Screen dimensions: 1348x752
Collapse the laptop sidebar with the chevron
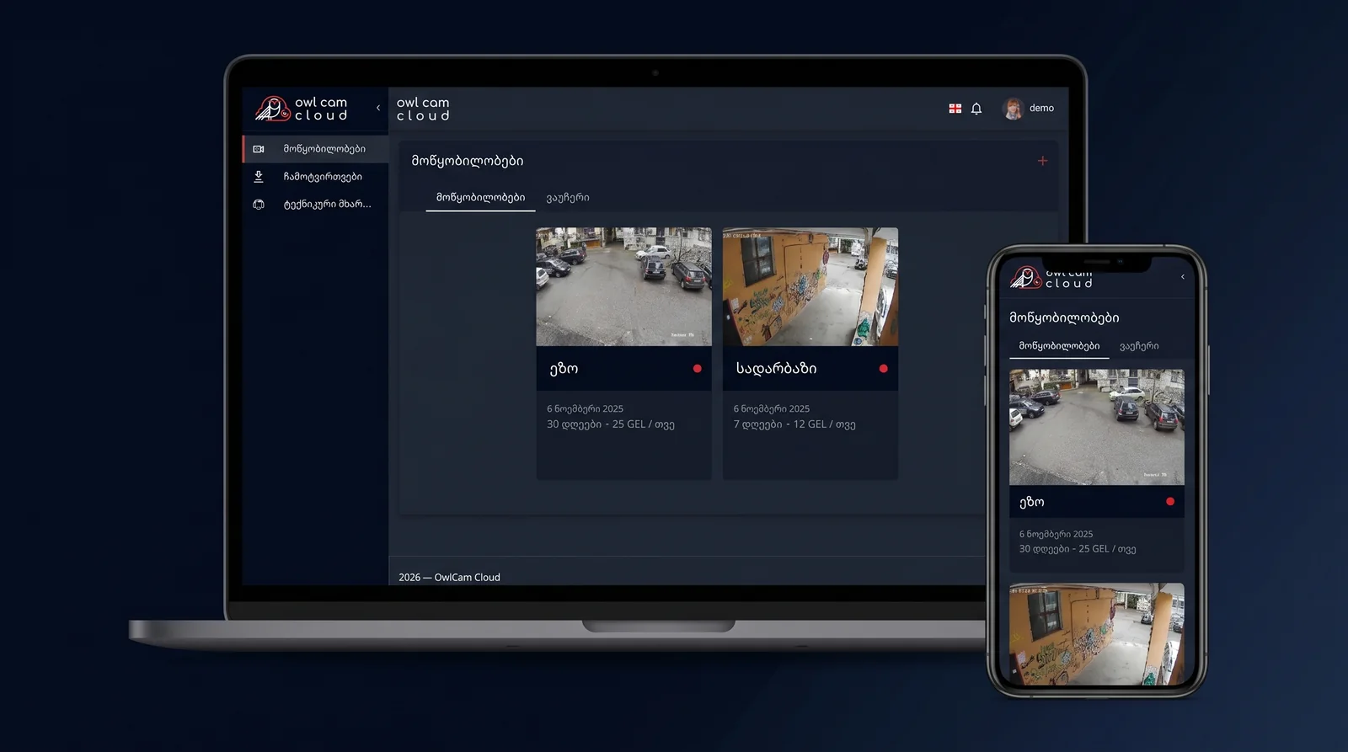(x=378, y=108)
